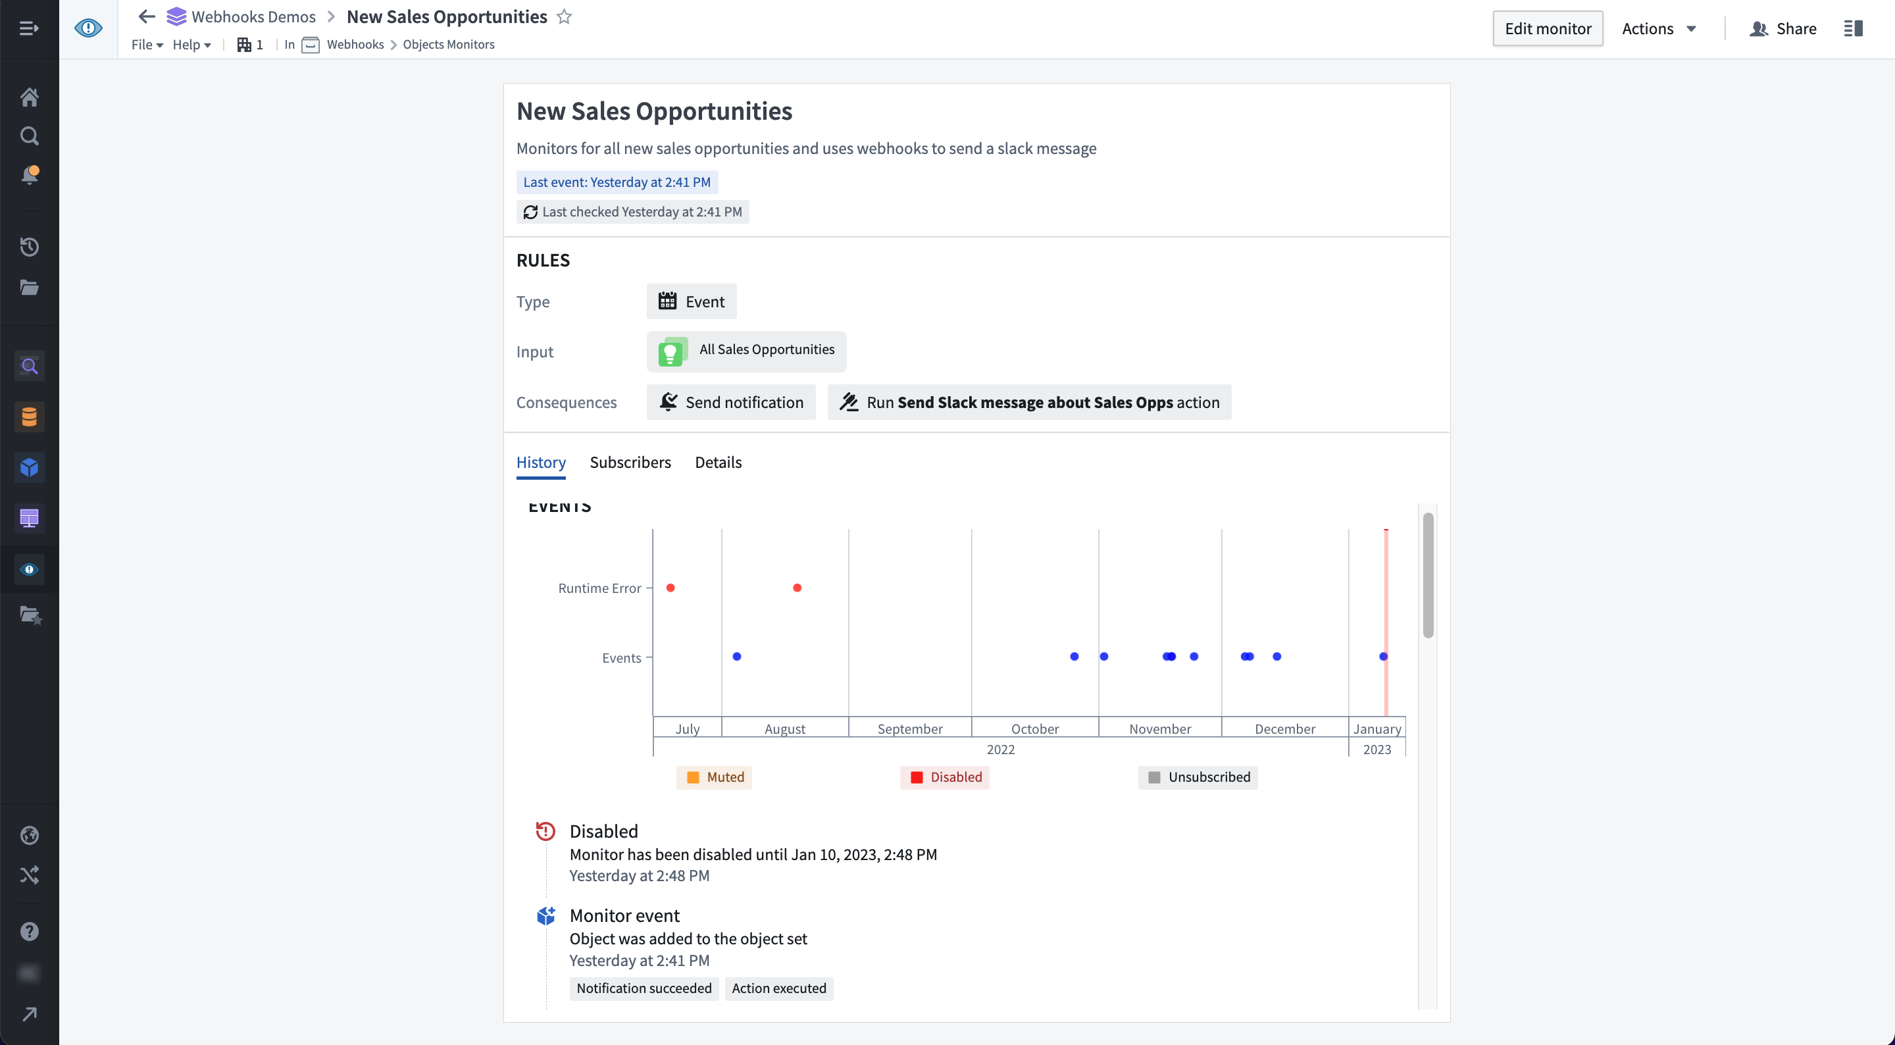
Task: Click the Share button
Action: 1783,29
